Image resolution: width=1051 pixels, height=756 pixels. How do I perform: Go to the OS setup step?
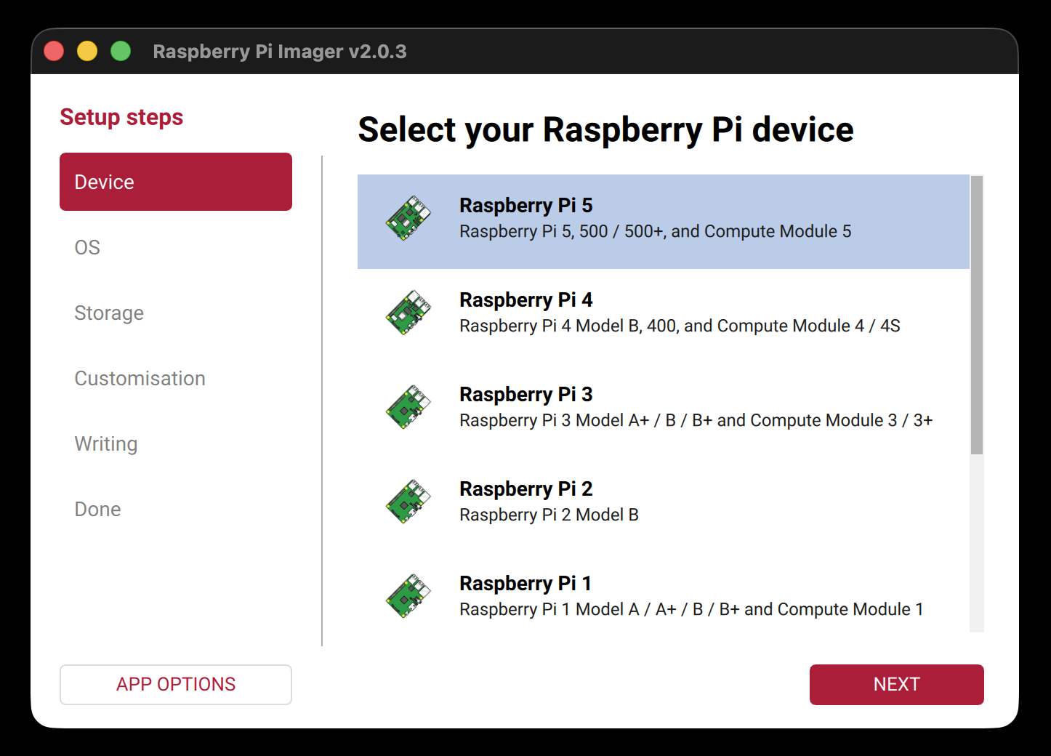point(87,247)
